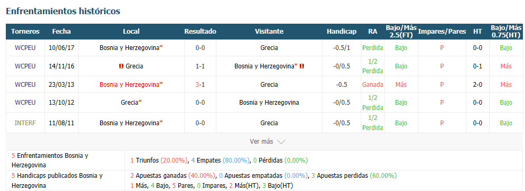This screenshot has height=191, width=525.
Task: Click the Ver más text
Action: [262, 142]
